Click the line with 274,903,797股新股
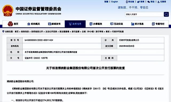 coord(37,100)
